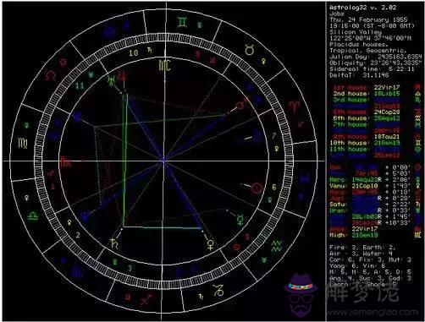Image resolution: width=425 pixels, height=322 pixels.
Task: Click the 'Car: 6, Fix: 3, Mut: 3' line
Action: [370, 259]
